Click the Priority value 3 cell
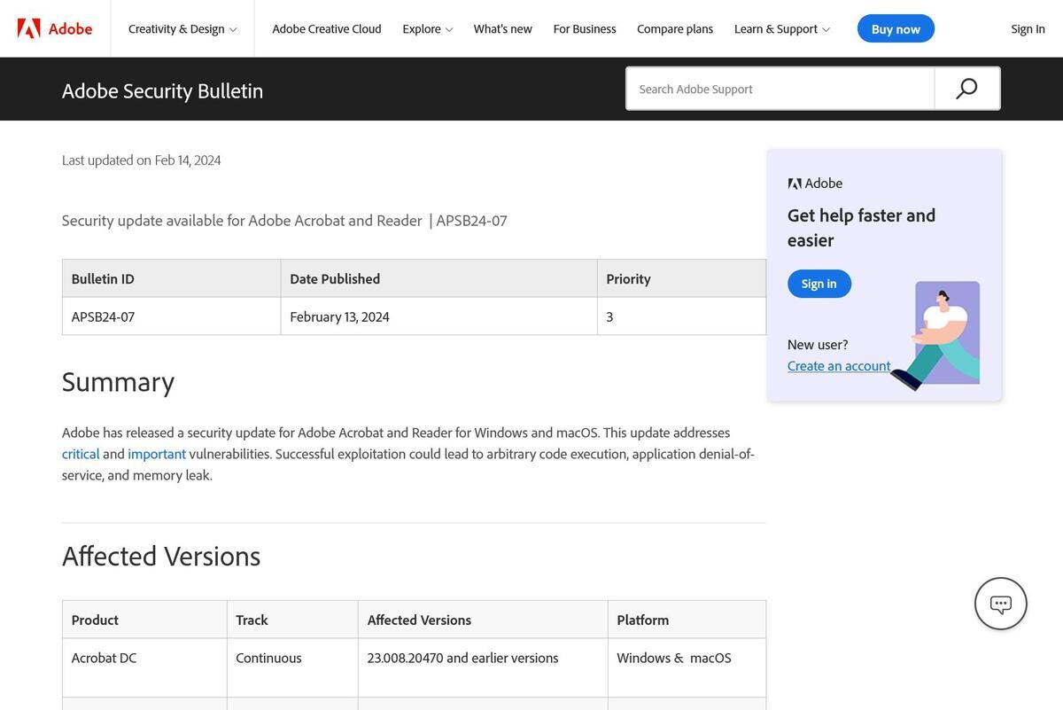Viewport: 1063px width, 710px height. pos(681,316)
